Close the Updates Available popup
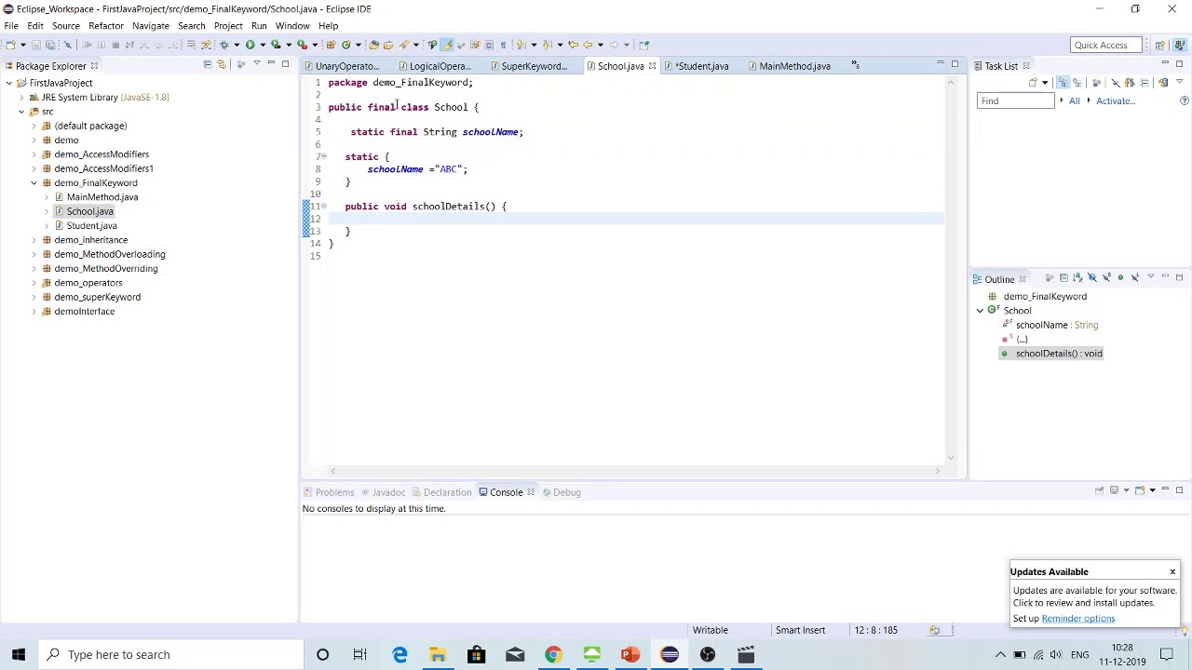Viewport: 1192px width, 670px height. [x=1172, y=571]
